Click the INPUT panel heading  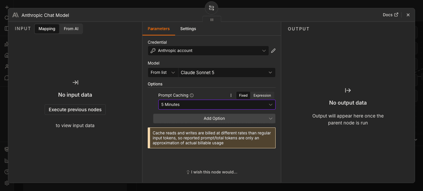pos(23,29)
